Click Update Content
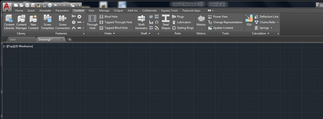The height and width of the screenshot is (119, 323). click(x=221, y=28)
